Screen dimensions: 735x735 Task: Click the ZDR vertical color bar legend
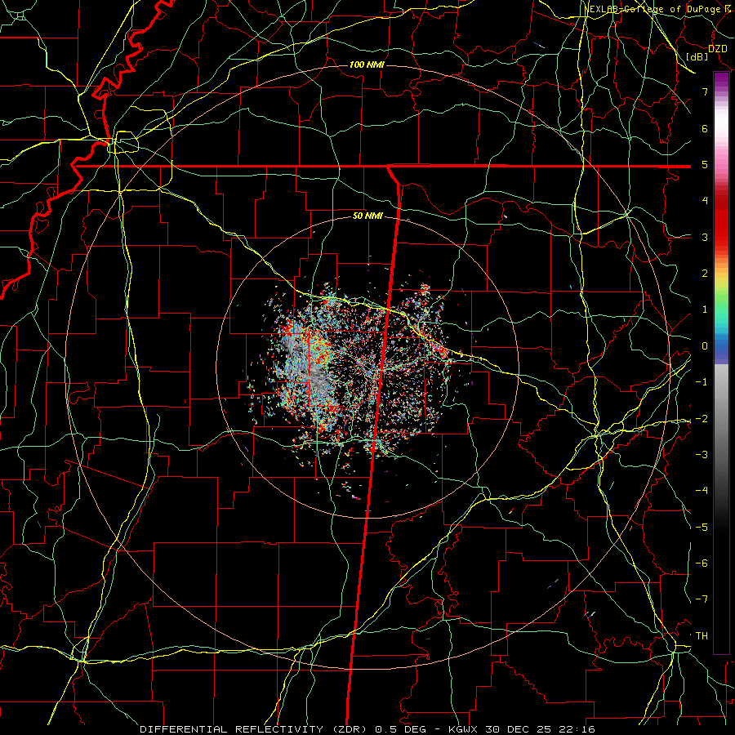(721, 363)
